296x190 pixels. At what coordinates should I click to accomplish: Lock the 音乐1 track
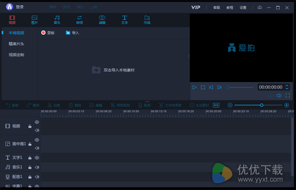point(30,167)
